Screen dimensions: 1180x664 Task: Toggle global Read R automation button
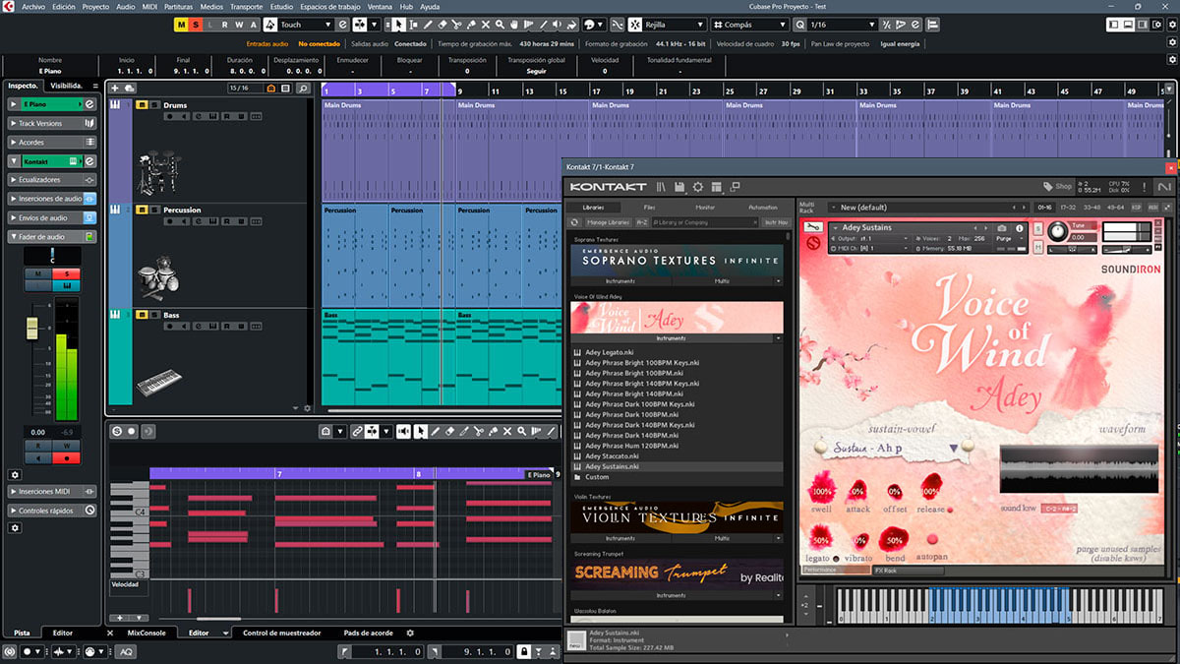coord(225,24)
